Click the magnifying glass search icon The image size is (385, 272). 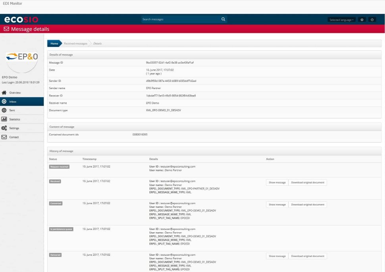point(223,19)
